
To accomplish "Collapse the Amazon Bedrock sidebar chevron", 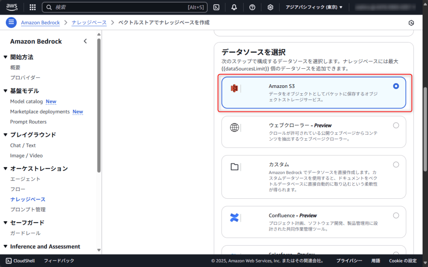I will click(85, 41).
